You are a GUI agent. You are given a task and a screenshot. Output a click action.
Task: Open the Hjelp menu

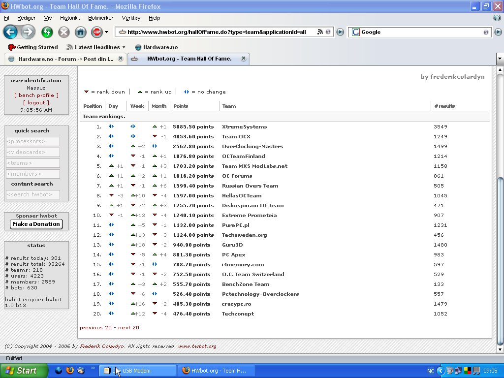pos(154,18)
